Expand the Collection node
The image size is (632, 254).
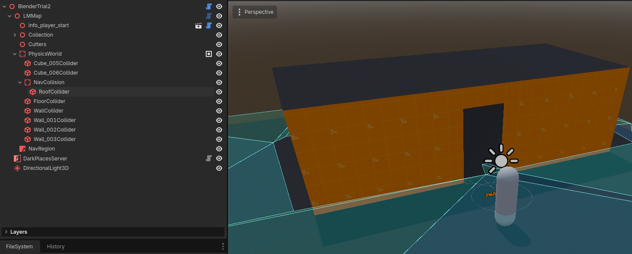[x=15, y=35]
